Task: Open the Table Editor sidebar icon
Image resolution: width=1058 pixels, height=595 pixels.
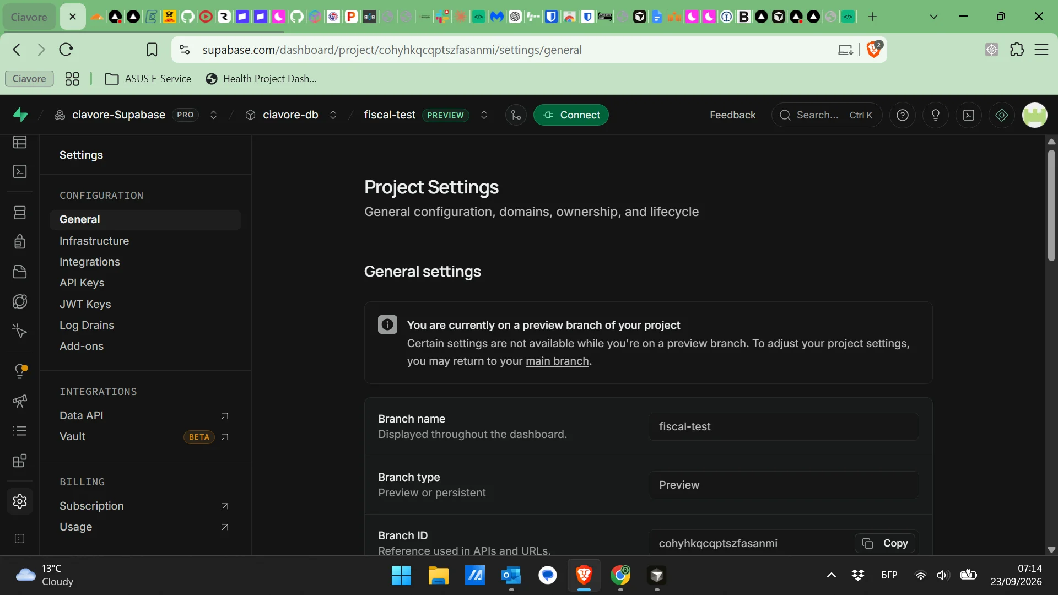Action: click(x=20, y=143)
